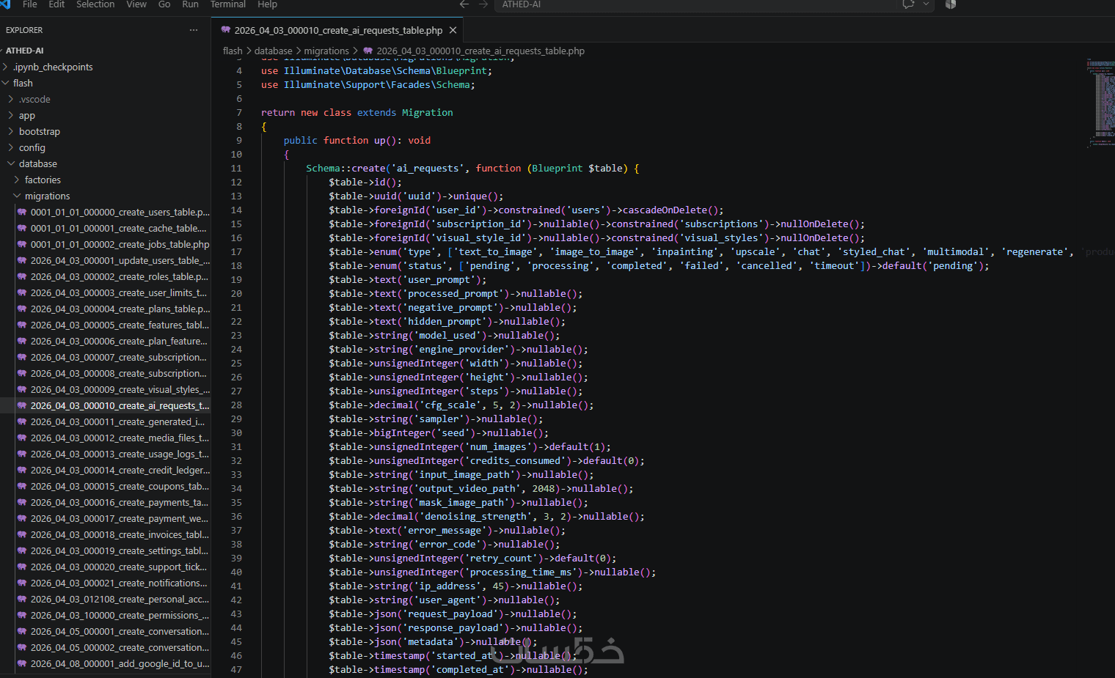Viewport: 1115px width, 678px height.
Task: Click the code minimap preview
Action: click(x=1100, y=103)
